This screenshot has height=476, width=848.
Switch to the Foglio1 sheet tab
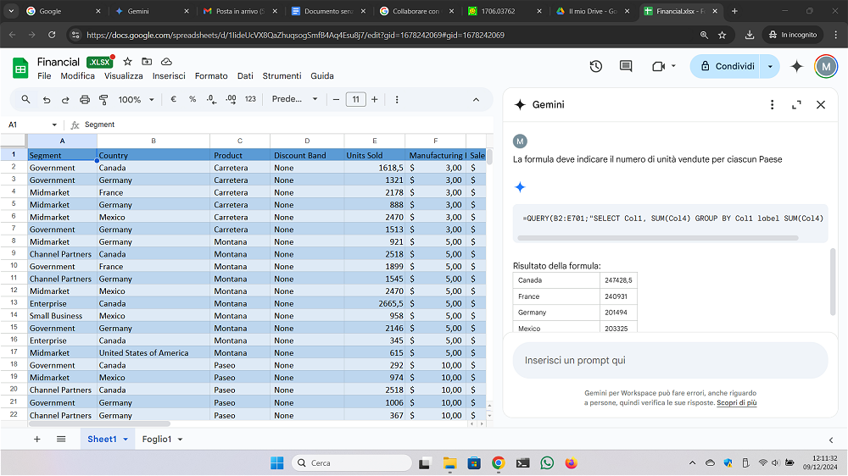[156, 440]
